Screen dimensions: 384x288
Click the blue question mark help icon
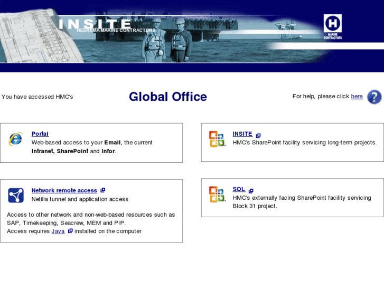coord(374,97)
